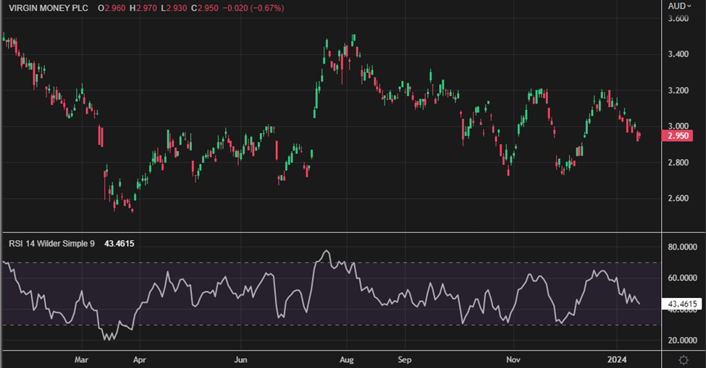The width and height of the screenshot is (706, 368).
Task: Open the chart settings gear icon
Action: pyautogui.click(x=684, y=360)
